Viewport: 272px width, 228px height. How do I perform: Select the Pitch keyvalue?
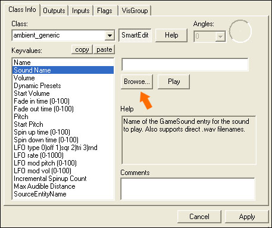63,117
